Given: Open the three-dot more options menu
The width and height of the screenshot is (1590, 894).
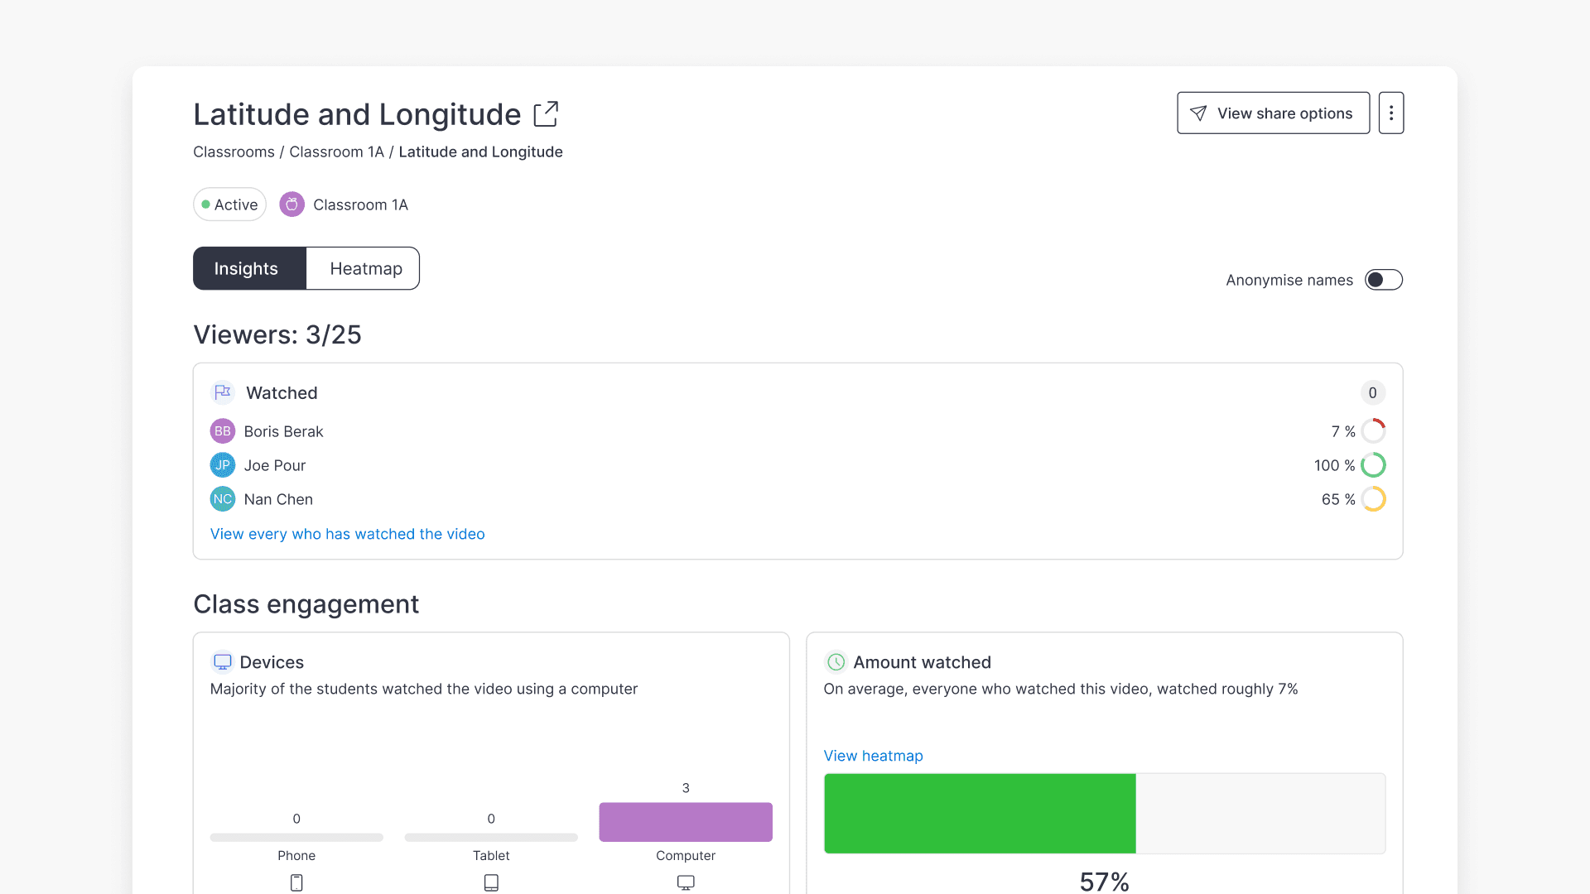Looking at the screenshot, I should [1391, 113].
